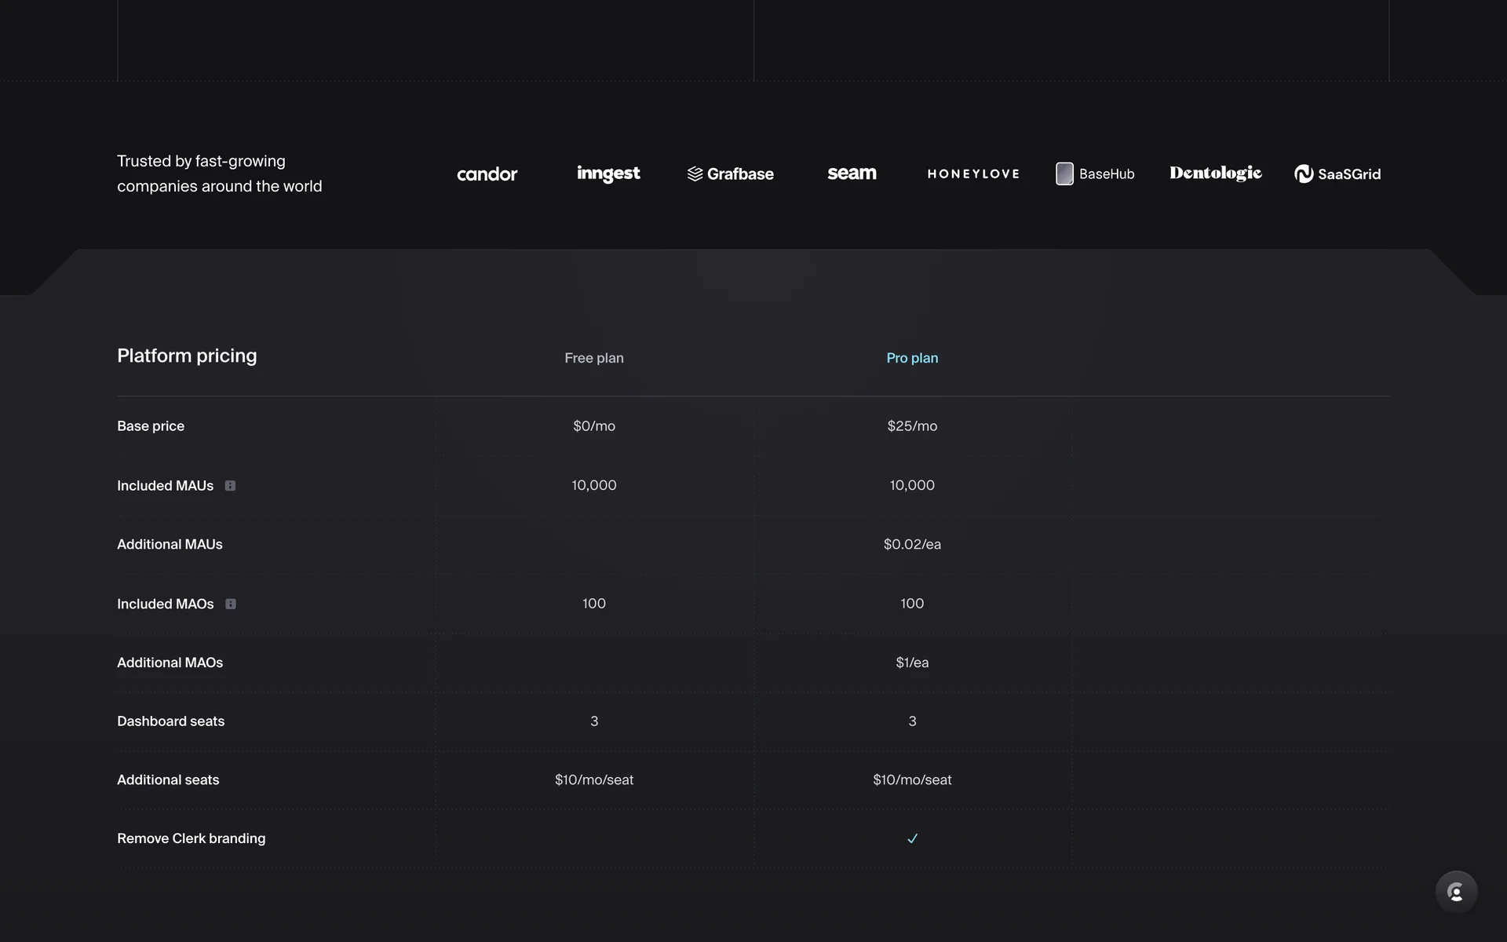The image size is (1507, 942).
Task: Click info icon next to Included MAUs
Action: click(230, 486)
